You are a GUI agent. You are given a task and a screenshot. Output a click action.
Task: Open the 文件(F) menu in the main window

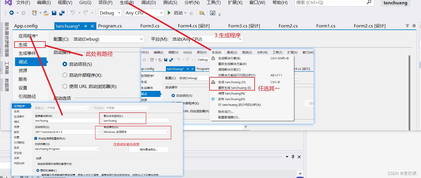click(x=23, y=3)
